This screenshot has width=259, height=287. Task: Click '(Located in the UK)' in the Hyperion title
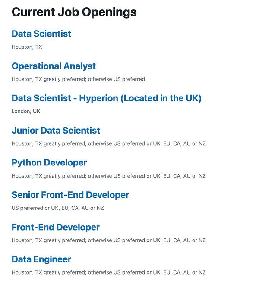(x=161, y=98)
